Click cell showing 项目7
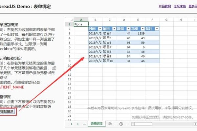197x131 pixels. (110, 47)
